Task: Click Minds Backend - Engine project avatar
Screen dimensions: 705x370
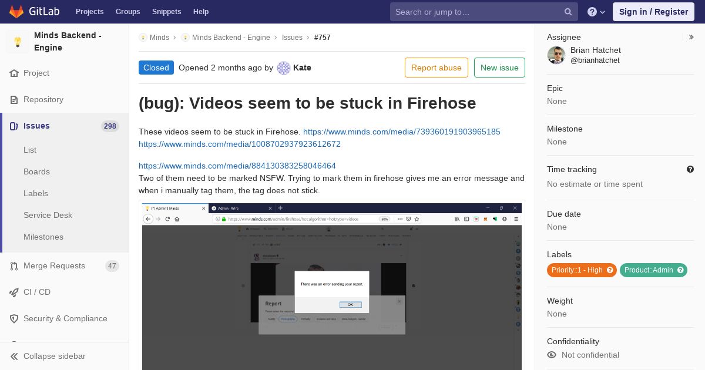Action: pyautogui.click(x=18, y=42)
